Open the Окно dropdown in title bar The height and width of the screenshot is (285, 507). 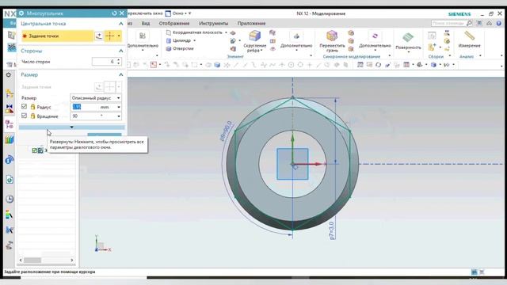click(178, 13)
